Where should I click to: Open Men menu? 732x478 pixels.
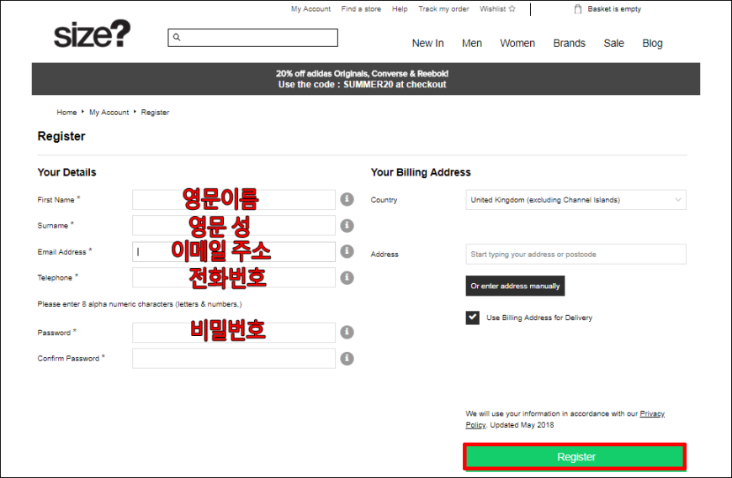pos(472,44)
